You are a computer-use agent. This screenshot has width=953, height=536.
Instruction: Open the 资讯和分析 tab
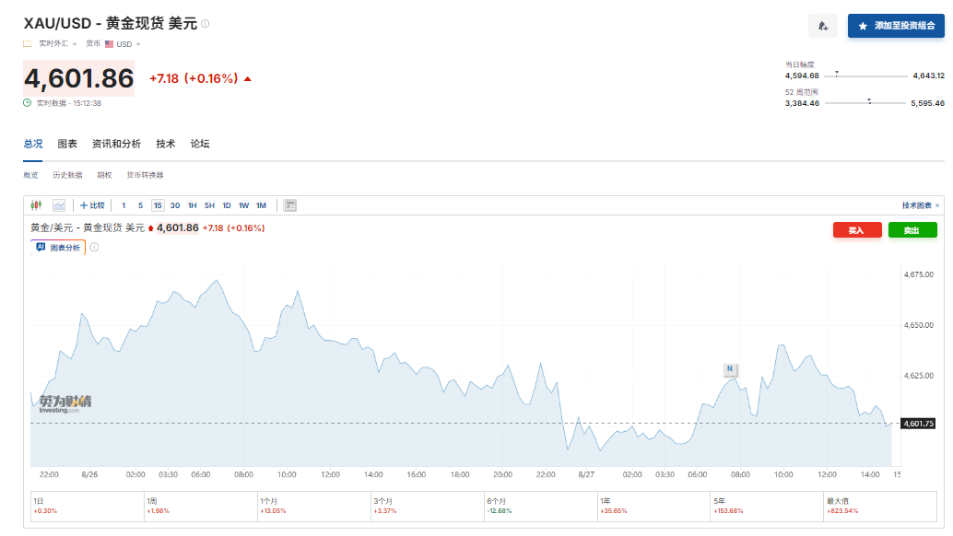(116, 144)
